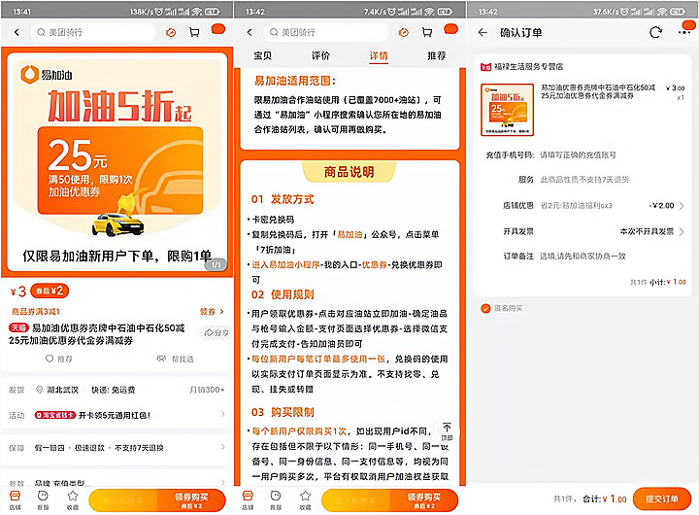Tap product title 易加油优惠券 in left screen
The image size is (699, 515).
pos(97,334)
